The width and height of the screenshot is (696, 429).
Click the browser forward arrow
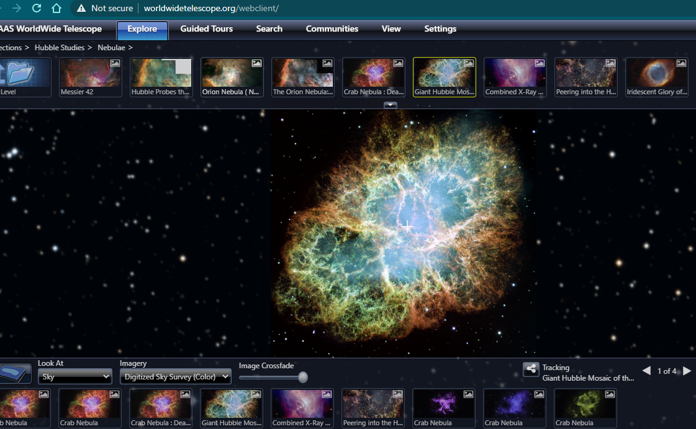[x=17, y=8]
